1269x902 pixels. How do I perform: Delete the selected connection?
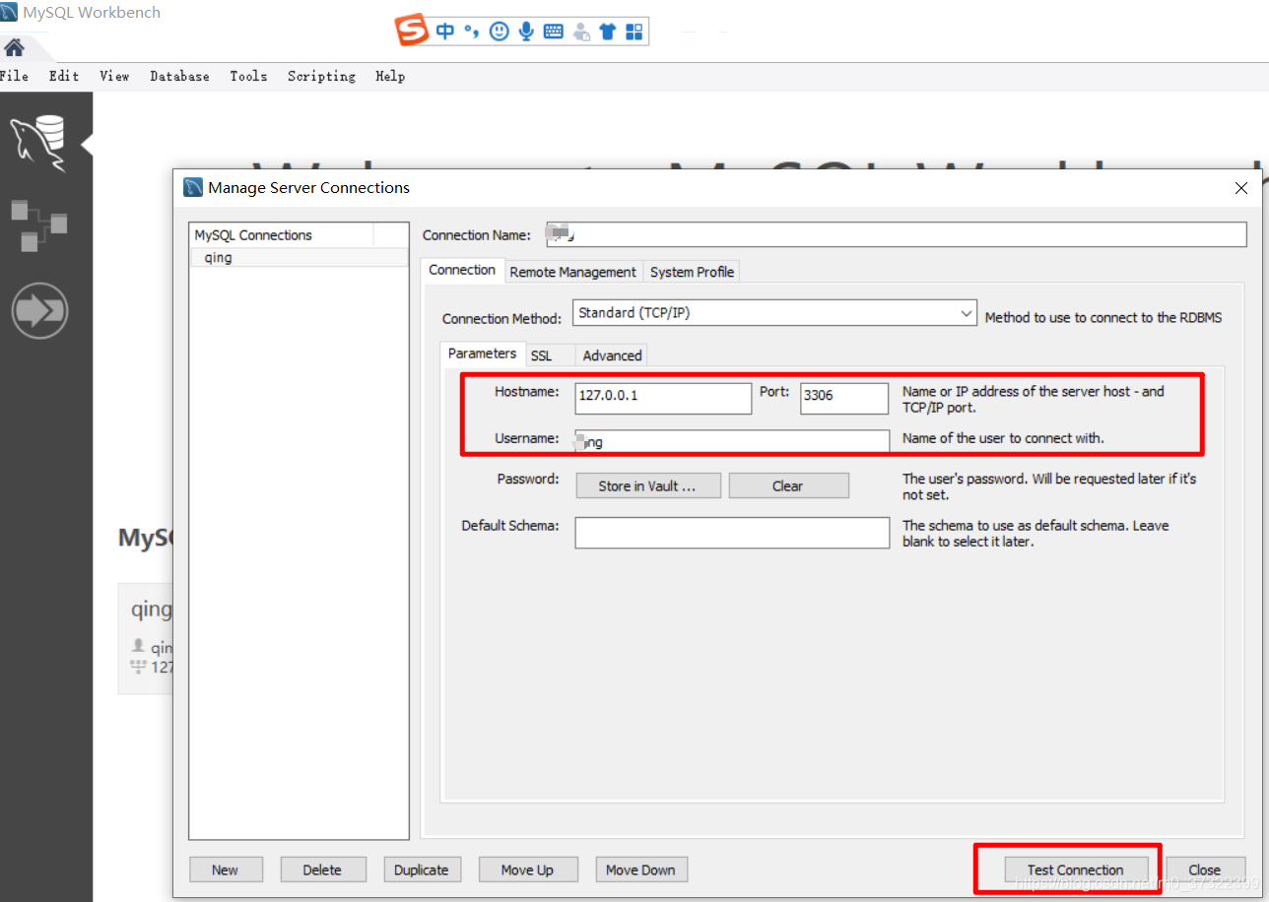pyautogui.click(x=322, y=870)
